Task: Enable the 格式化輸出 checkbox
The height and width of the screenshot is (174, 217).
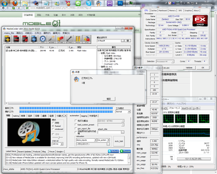Action: pyautogui.click(x=76, y=121)
